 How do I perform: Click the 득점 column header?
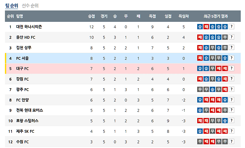153,16
